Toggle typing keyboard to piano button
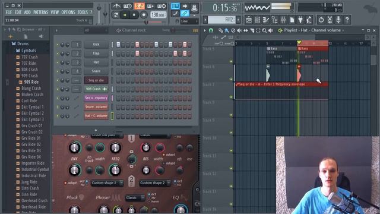This screenshot has height=214, width=380. [x=175, y=6]
